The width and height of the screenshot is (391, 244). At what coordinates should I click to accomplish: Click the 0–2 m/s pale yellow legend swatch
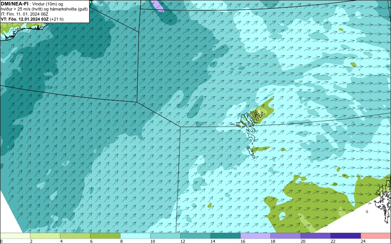(x=15, y=236)
